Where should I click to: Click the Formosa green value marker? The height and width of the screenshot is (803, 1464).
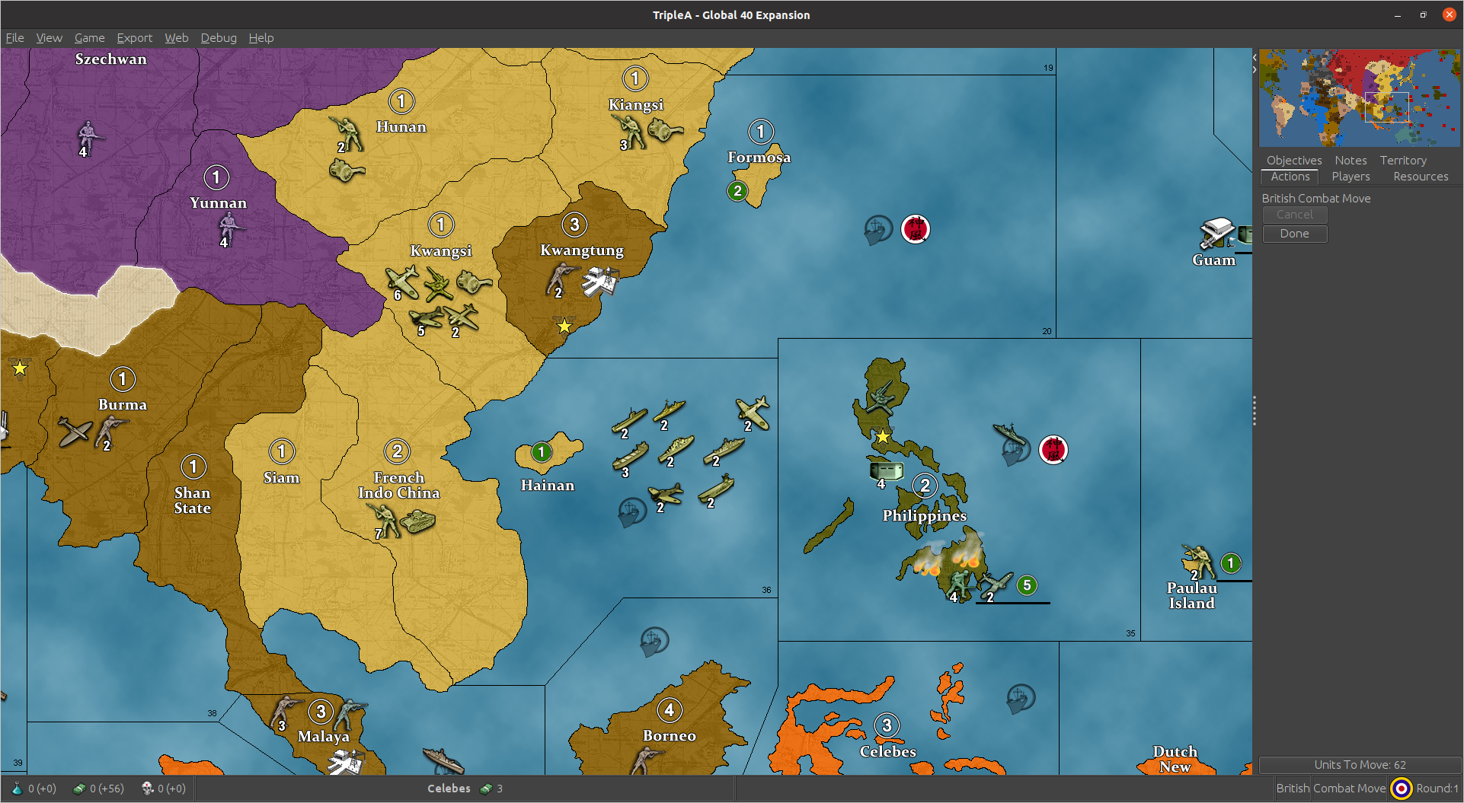click(737, 191)
